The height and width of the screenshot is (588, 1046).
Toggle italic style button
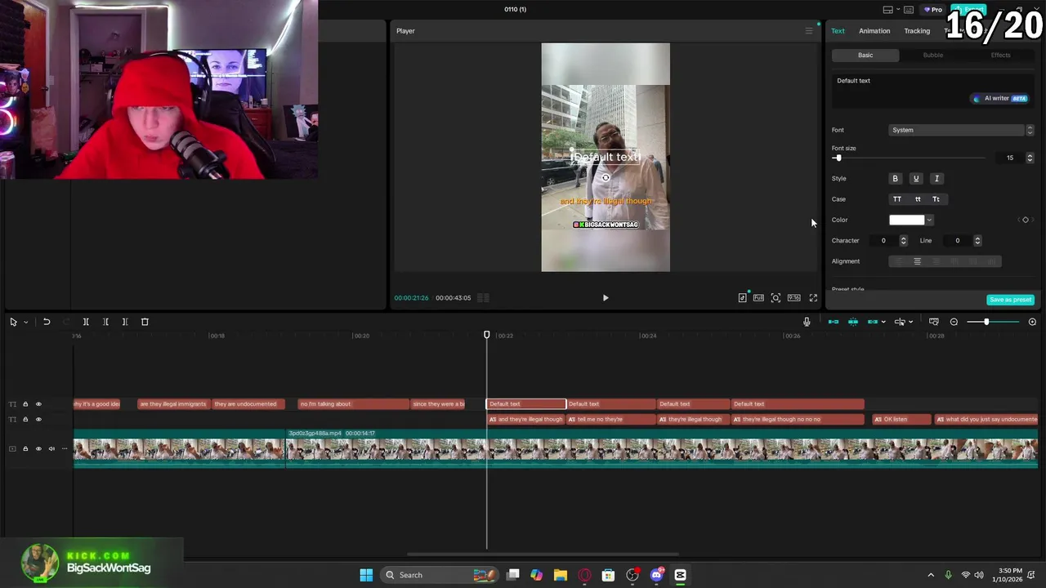936,179
